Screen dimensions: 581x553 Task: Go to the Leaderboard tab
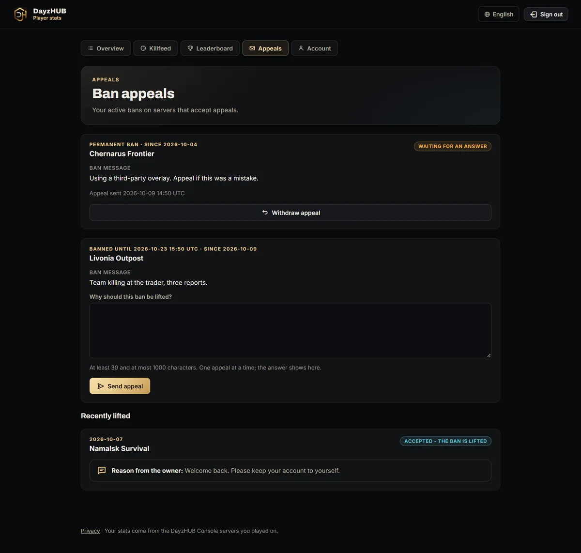click(x=210, y=48)
